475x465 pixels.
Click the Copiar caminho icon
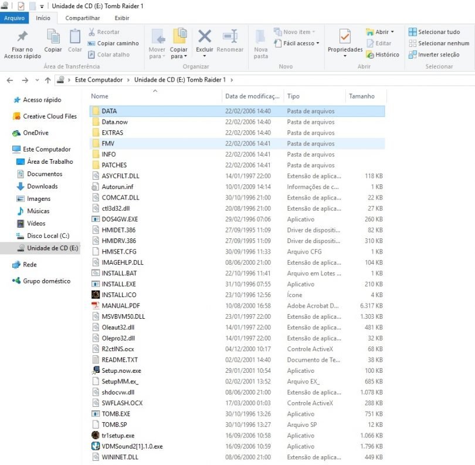click(116, 43)
